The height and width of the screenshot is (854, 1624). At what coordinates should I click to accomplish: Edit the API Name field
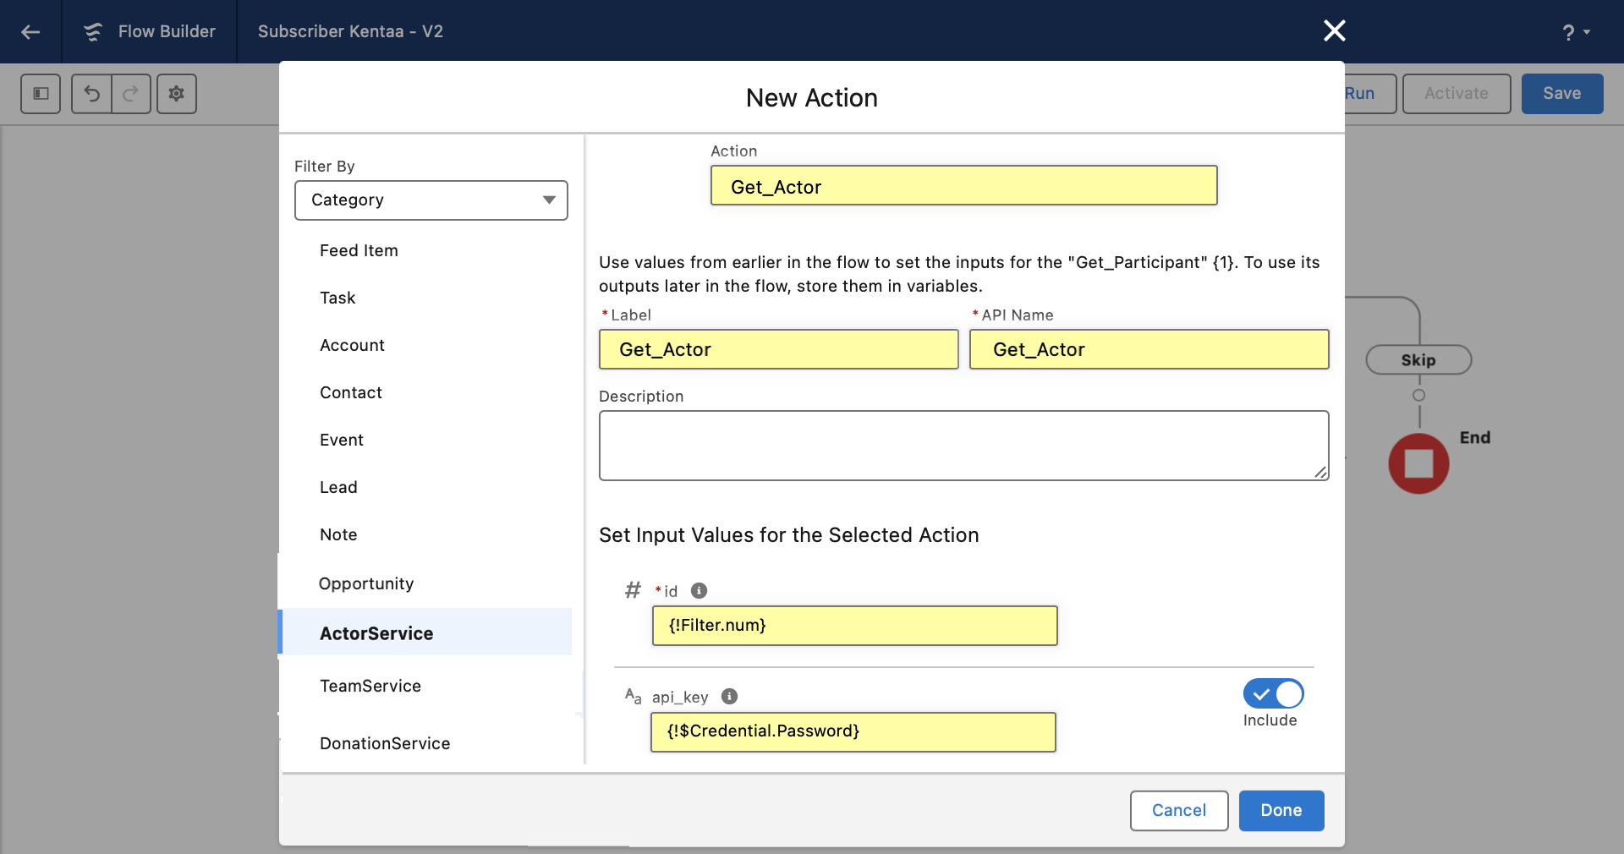point(1149,350)
